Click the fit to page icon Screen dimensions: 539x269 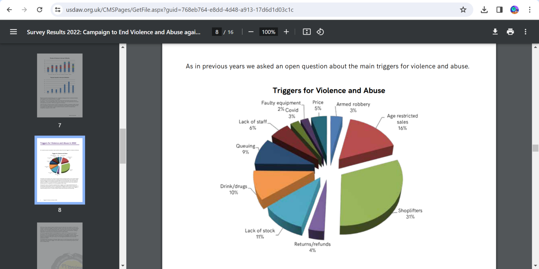tap(307, 32)
